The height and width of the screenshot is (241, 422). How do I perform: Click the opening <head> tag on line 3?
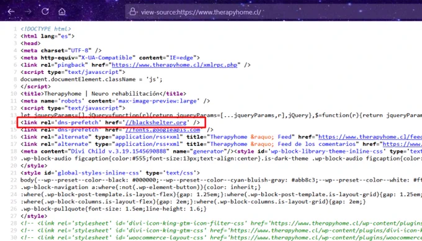point(30,43)
